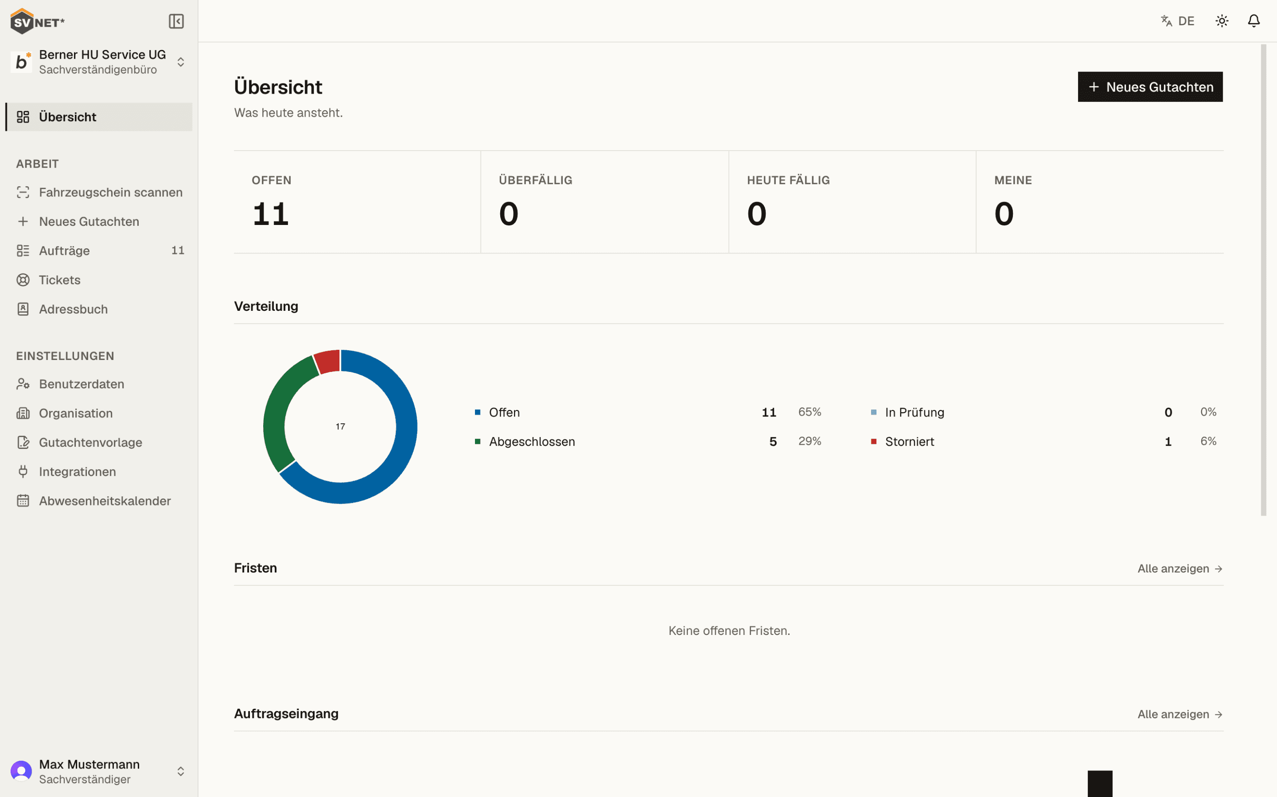This screenshot has height=797, width=1277.
Task: Click the Benutzerdaten user-gear icon
Action: point(23,384)
